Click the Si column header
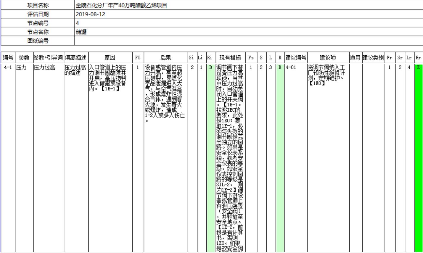This screenshot has height=253, width=423. click(192, 58)
